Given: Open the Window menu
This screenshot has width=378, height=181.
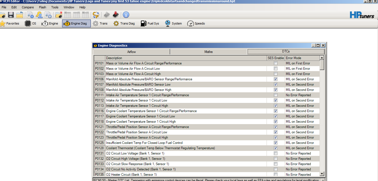Looking at the screenshot, I should pyautogui.click(x=69, y=7).
